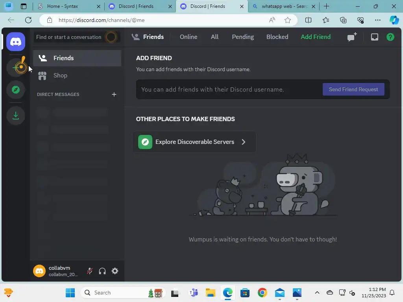Open the New Group DM icon
Image resolution: width=403 pixels, height=302 pixels.
(x=352, y=37)
